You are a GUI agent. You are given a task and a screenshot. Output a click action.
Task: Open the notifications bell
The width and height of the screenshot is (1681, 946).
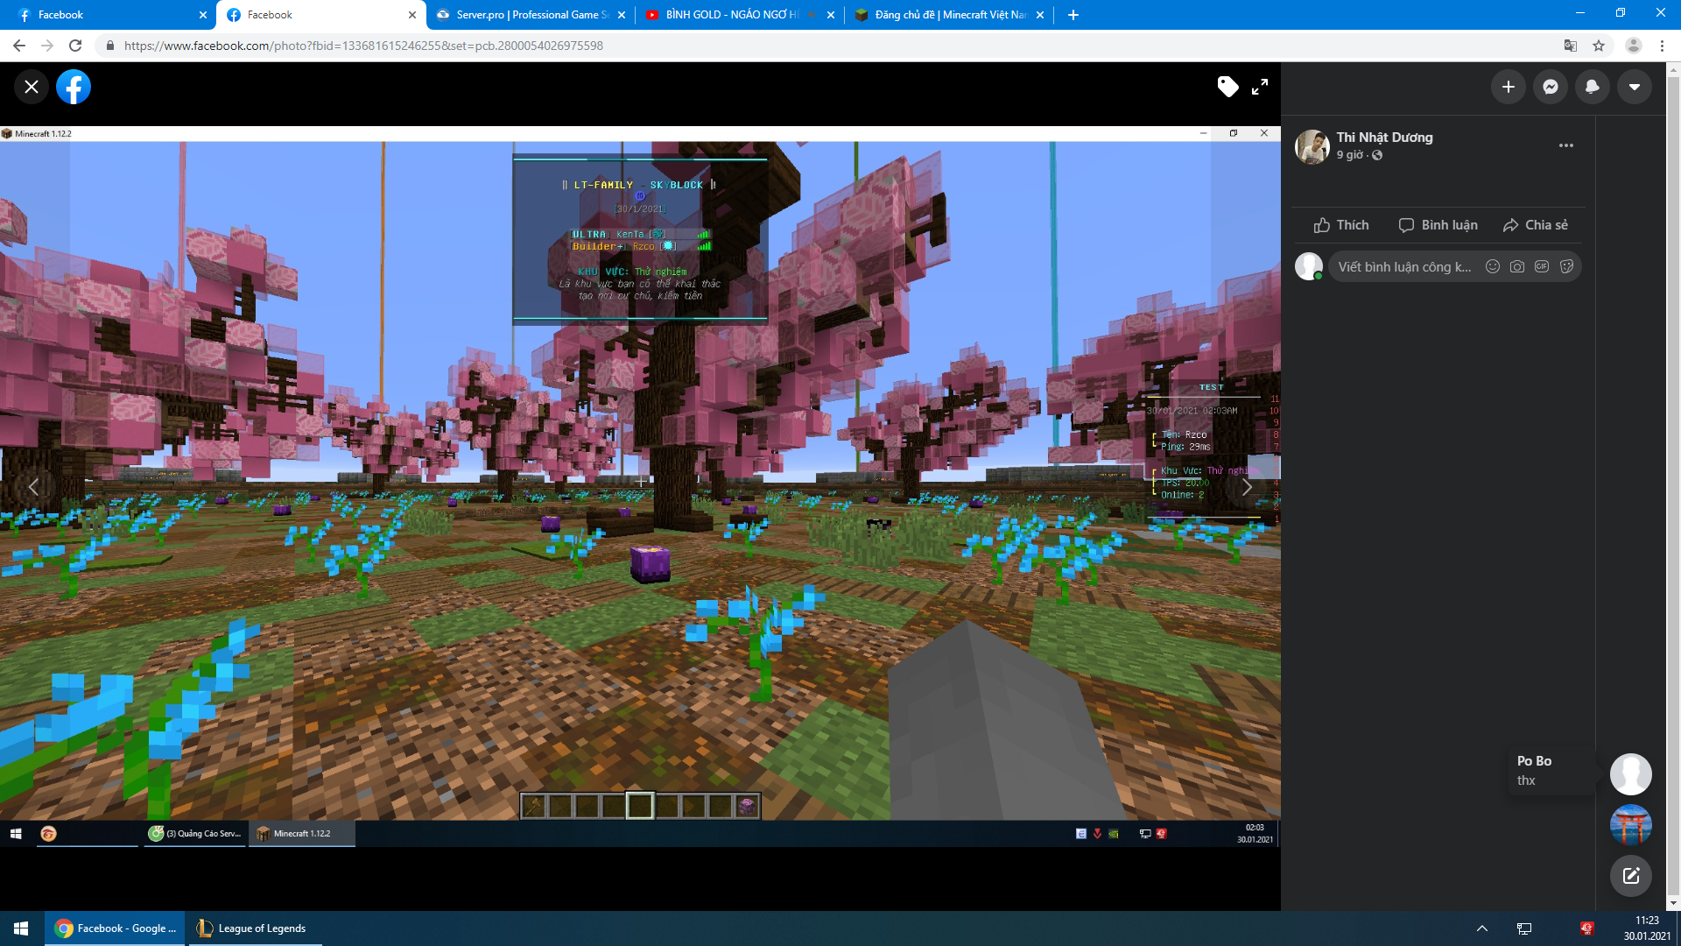click(1592, 87)
